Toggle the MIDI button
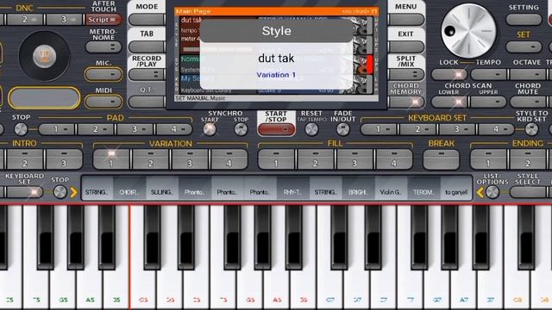Screen dimensions: 552x310 point(103,102)
